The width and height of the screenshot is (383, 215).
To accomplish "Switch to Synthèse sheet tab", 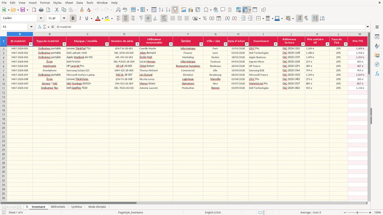I will tap(77, 207).
